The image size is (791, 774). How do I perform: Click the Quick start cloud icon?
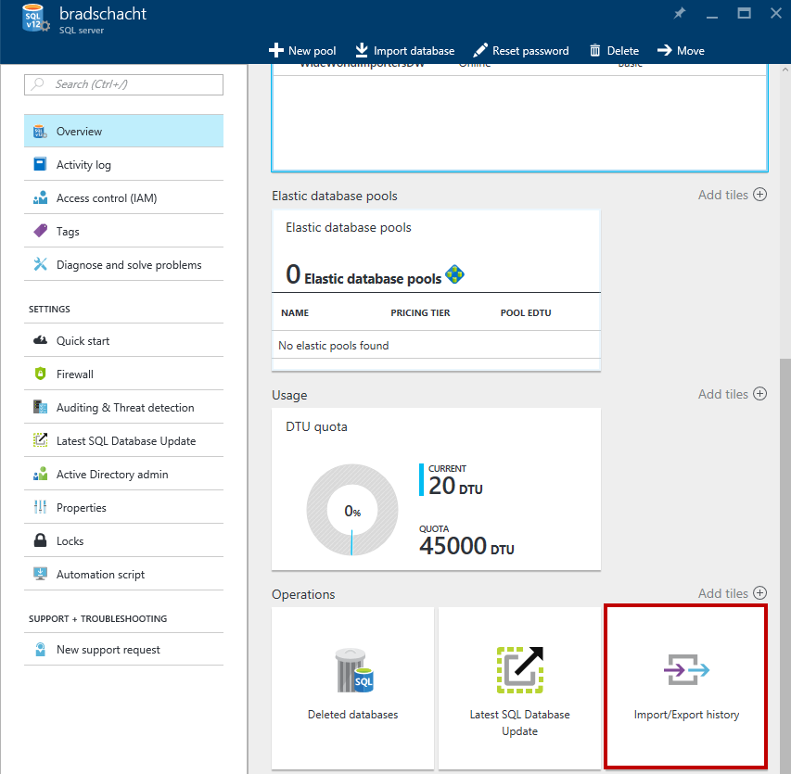40,340
